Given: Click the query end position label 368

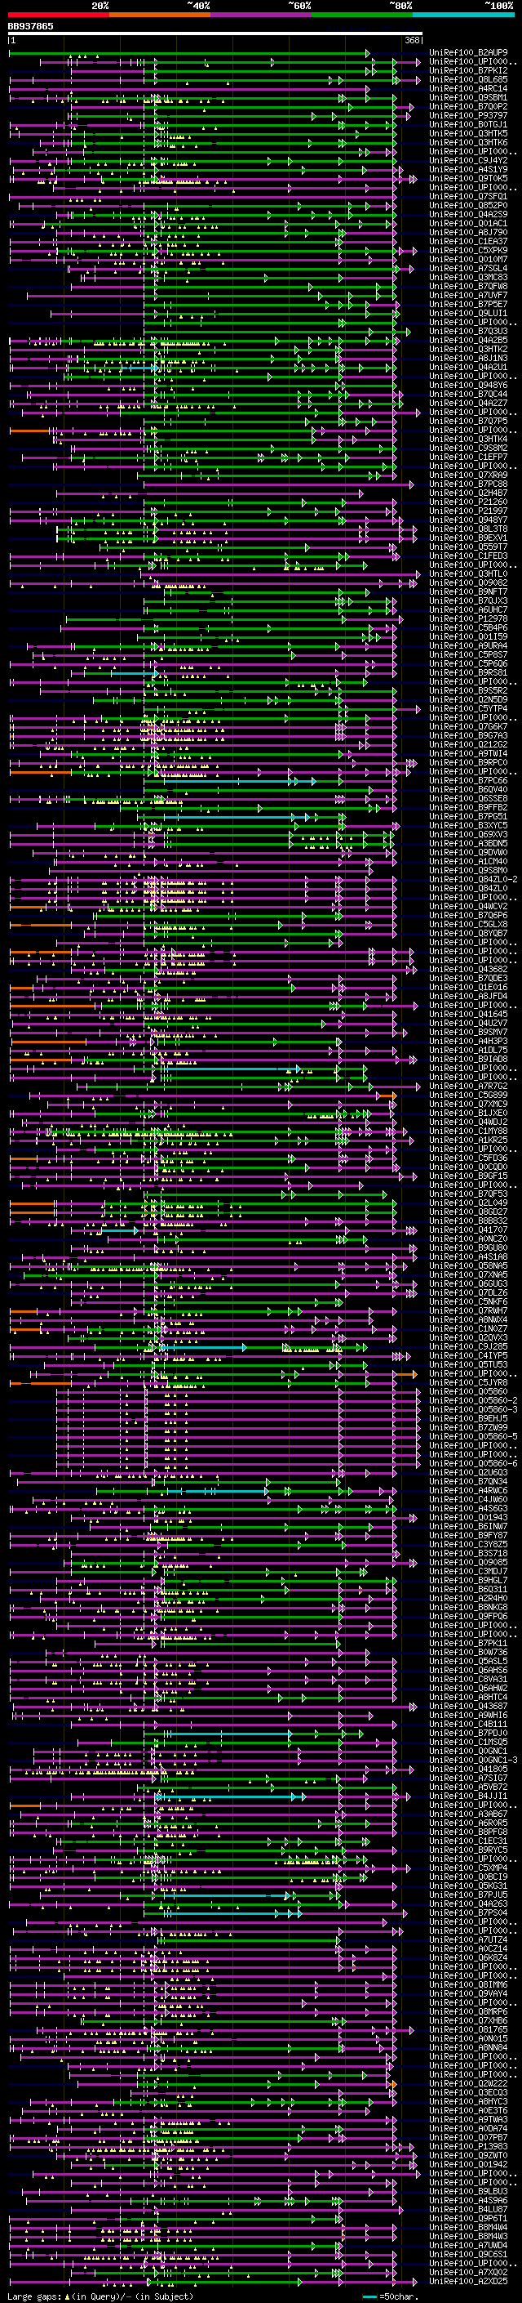Looking at the screenshot, I should [x=412, y=41].
